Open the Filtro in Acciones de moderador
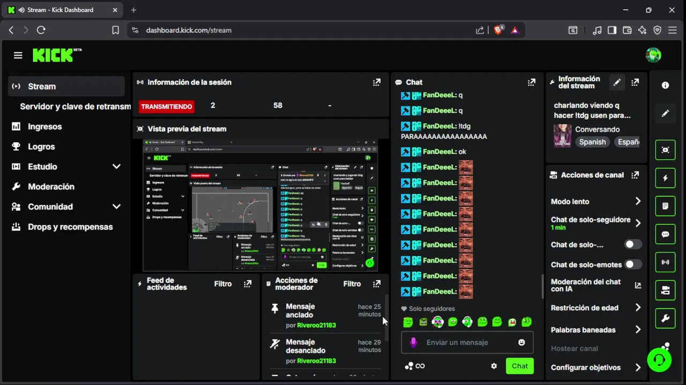This screenshot has height=385, width=686. pyautogui.click(x=352, y=284)
